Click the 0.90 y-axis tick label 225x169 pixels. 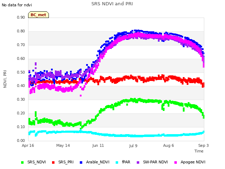point(21,17)
